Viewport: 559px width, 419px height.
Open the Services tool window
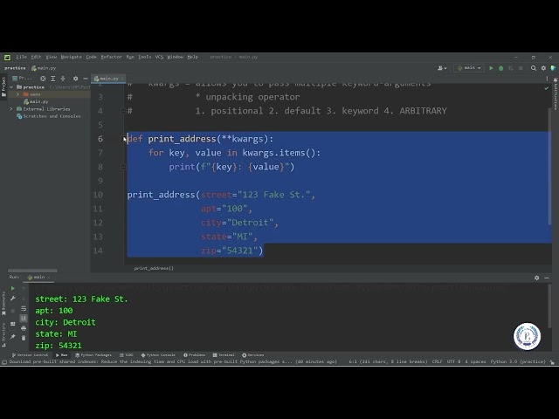[252, 355]
